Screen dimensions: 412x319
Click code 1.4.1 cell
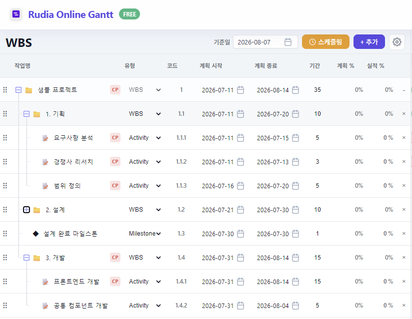181,282
